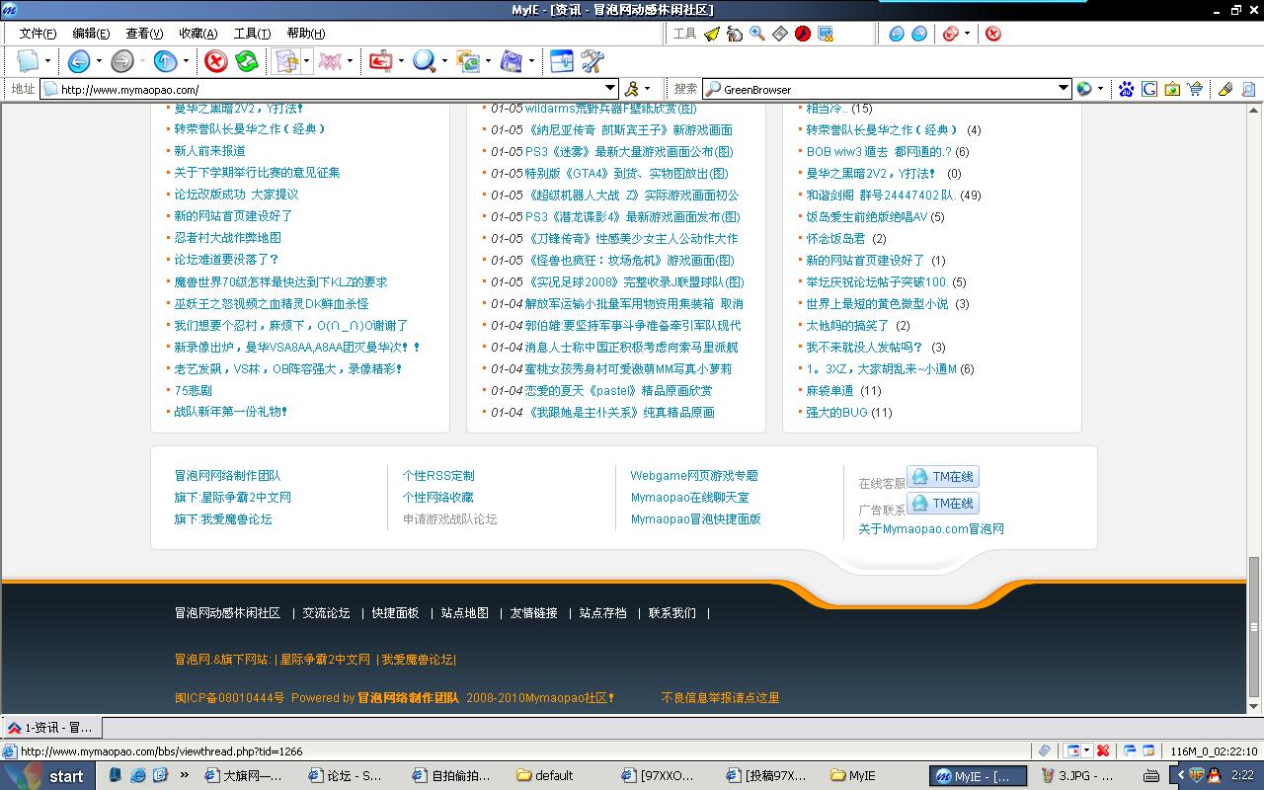The image size is (1264, 790).
Task: Expand the GreenBrowser search box dropdown
Action: (x=1064, y=89)
